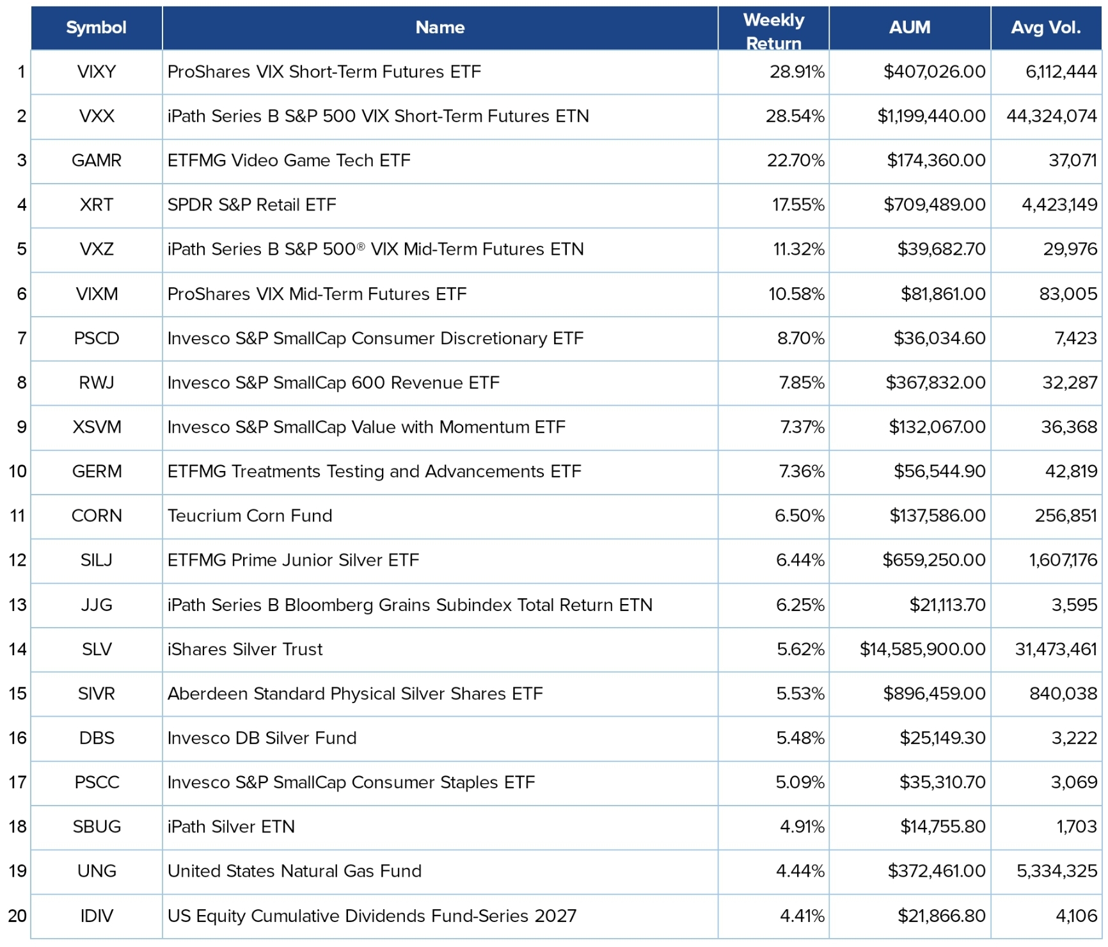Select the XSVM symbol cell
The width and height of the screenshot is (1108, 947).
97,427
